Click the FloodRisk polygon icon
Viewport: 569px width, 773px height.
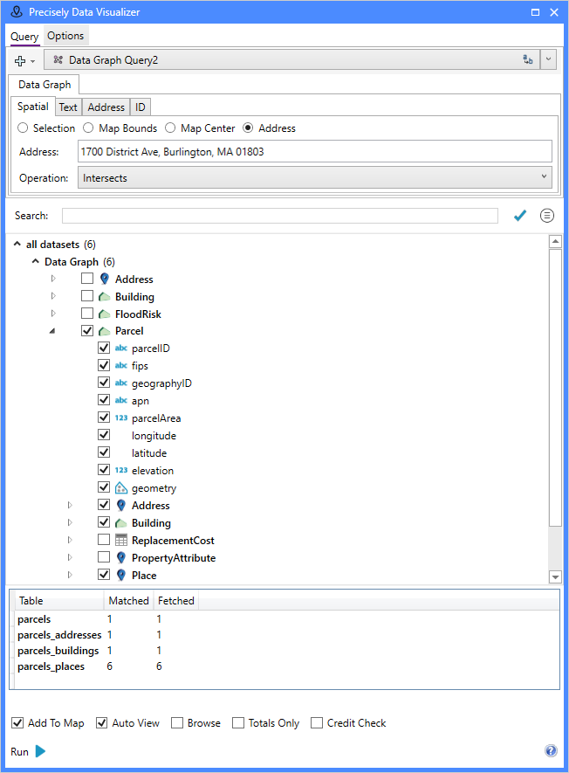coord(104,314)
